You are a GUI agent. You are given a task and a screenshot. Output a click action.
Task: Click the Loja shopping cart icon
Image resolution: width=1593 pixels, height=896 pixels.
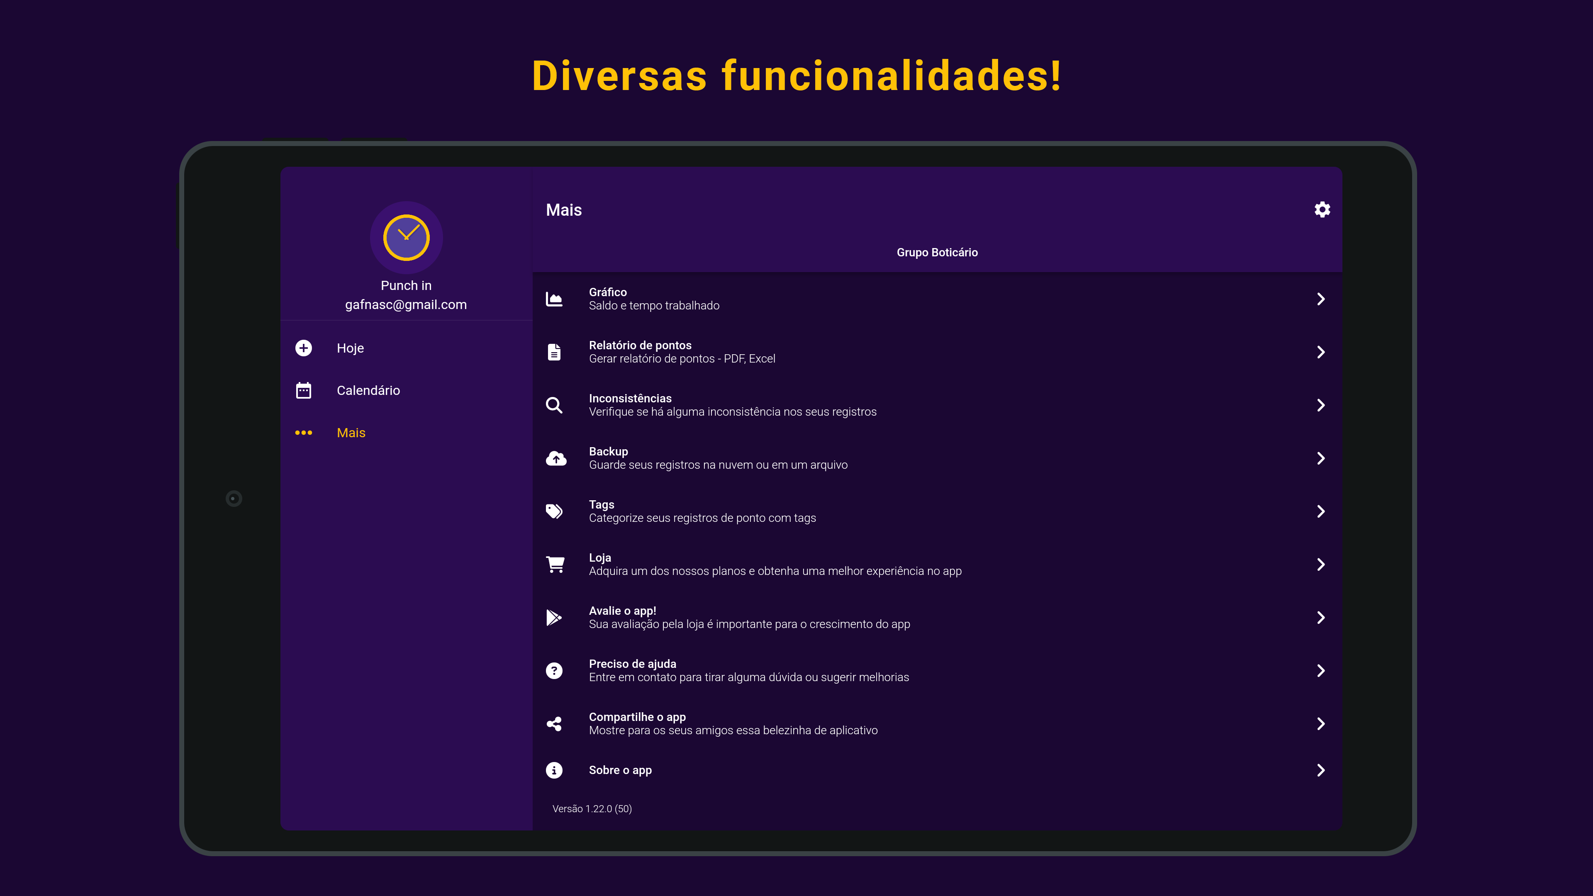coord(555,565)
